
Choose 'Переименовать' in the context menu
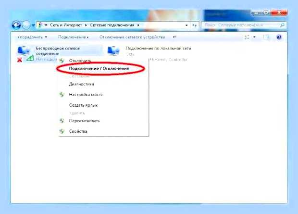coord(85,121)
